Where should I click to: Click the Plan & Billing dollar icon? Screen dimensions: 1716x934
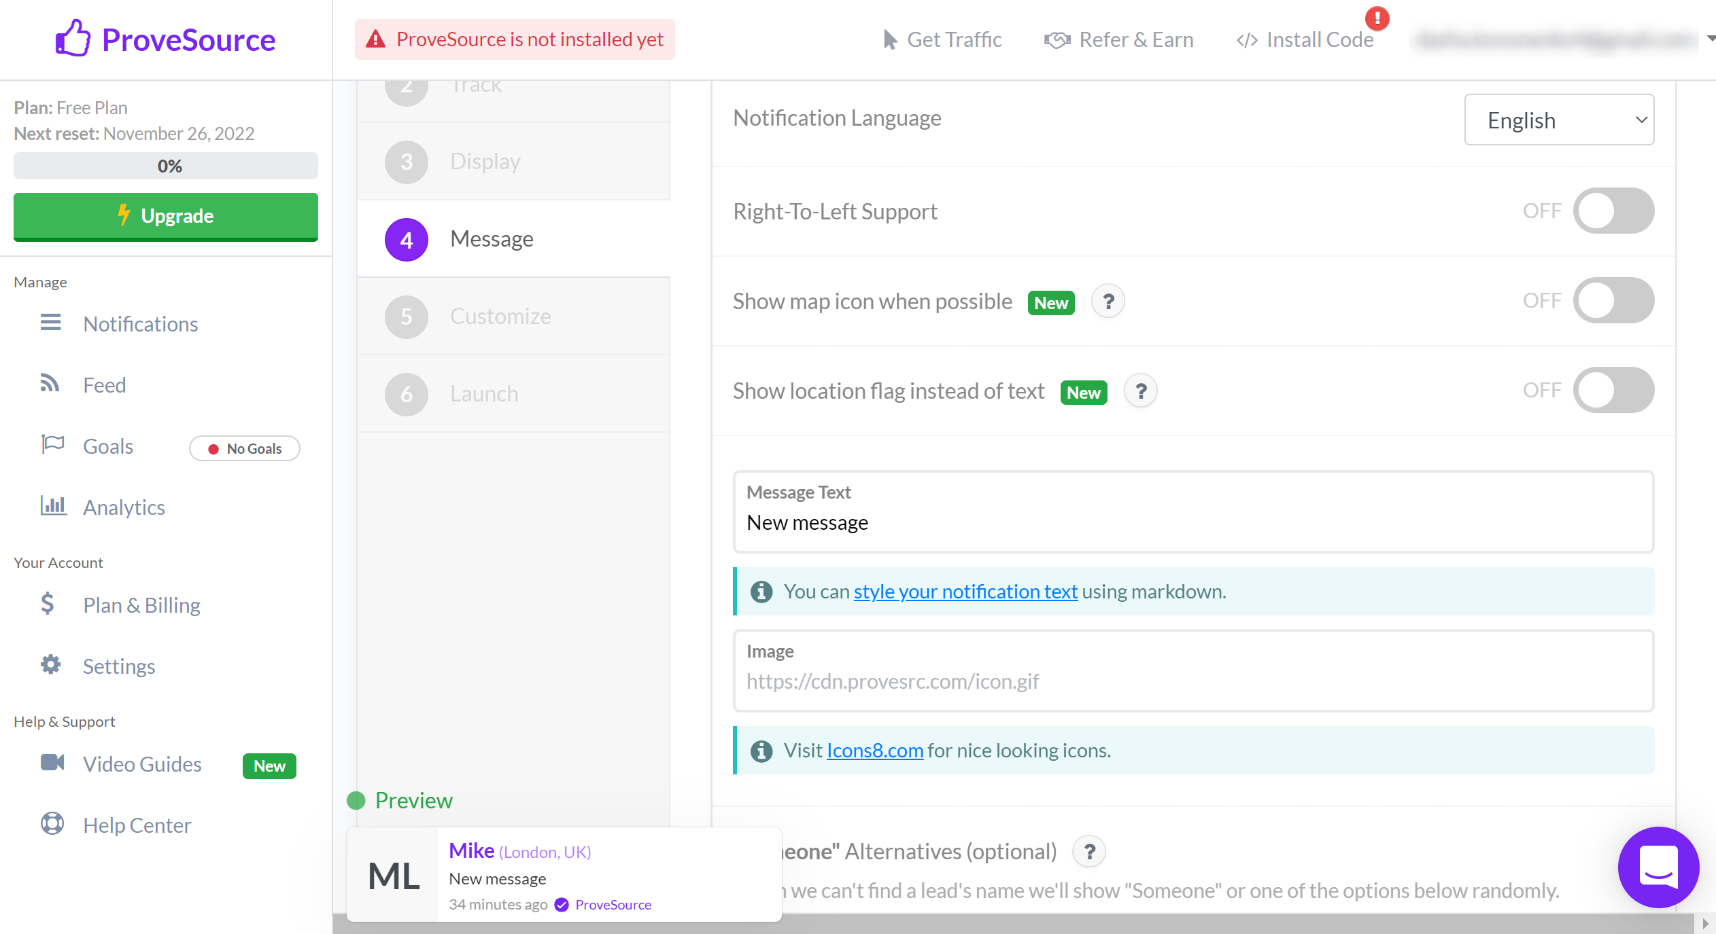coord(48,603)
